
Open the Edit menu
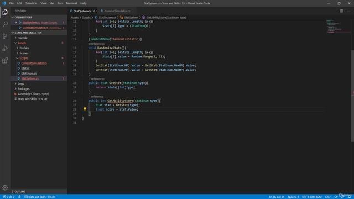[19, 3]
